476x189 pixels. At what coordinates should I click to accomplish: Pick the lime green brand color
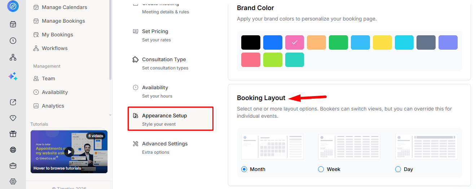(x=273, y=60)
